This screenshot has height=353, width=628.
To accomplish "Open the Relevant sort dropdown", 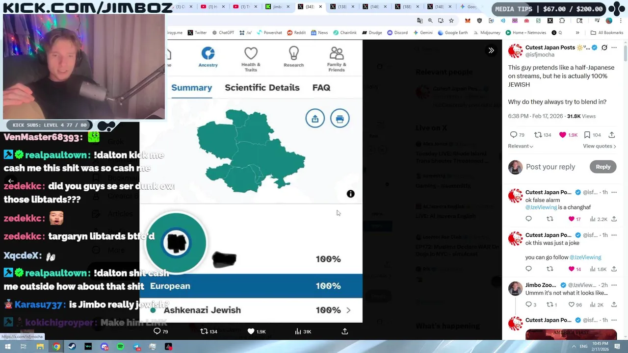I will tap(521, 146).
